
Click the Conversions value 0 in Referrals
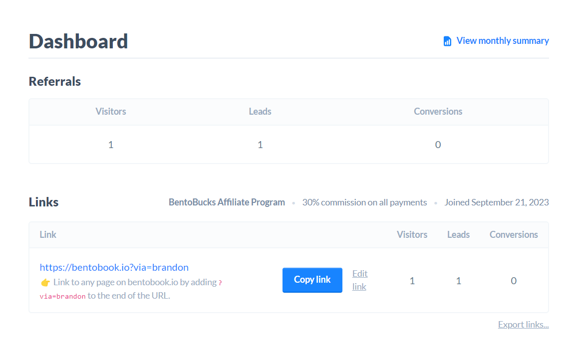pos(438,145)
